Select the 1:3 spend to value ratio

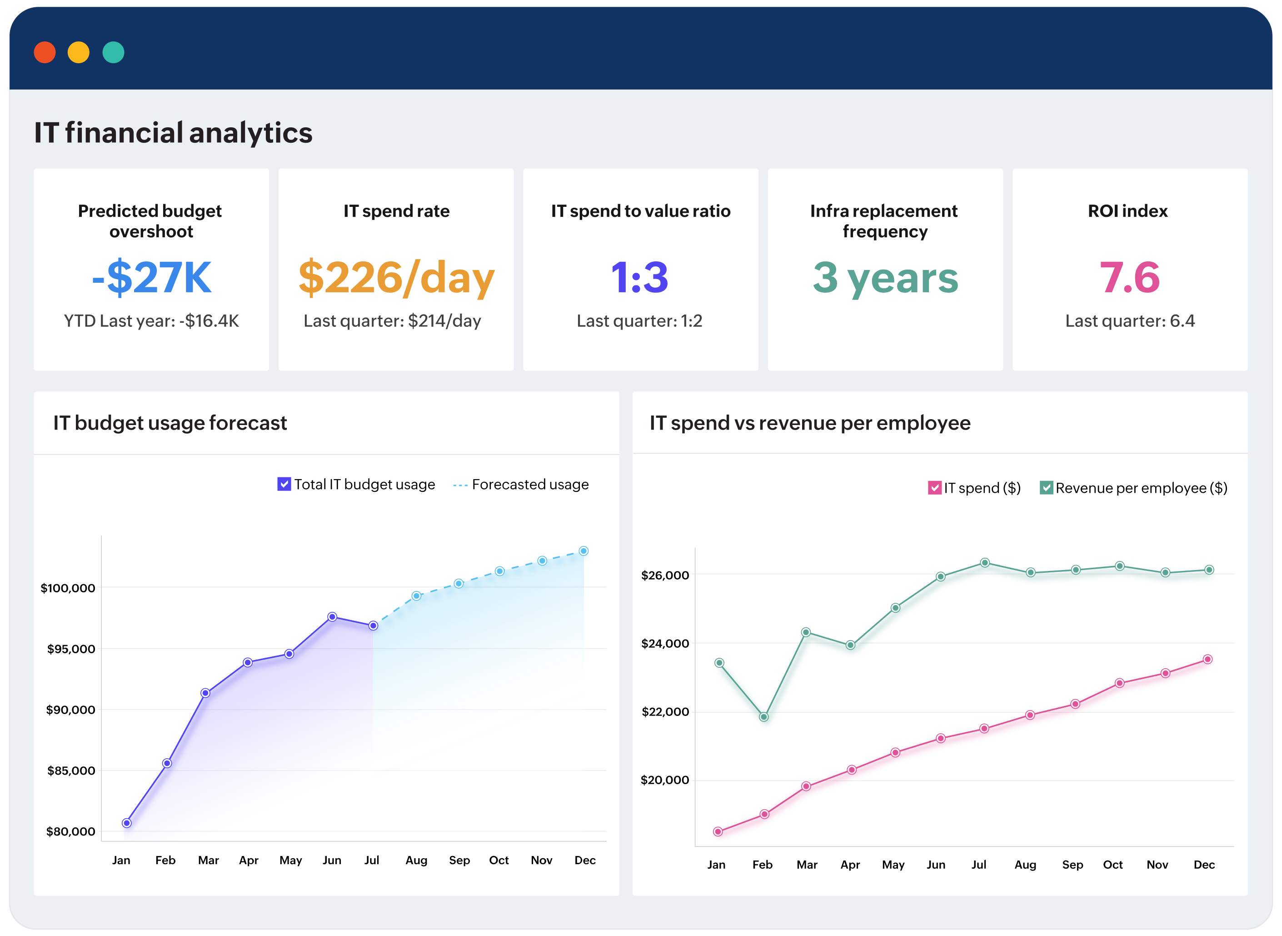(x=640, y=278)
